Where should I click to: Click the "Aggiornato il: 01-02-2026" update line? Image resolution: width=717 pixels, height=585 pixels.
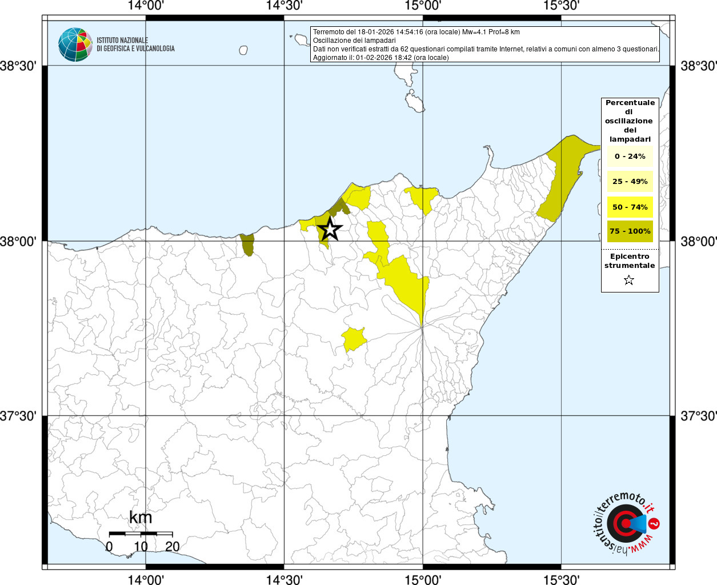coord(380,58)
